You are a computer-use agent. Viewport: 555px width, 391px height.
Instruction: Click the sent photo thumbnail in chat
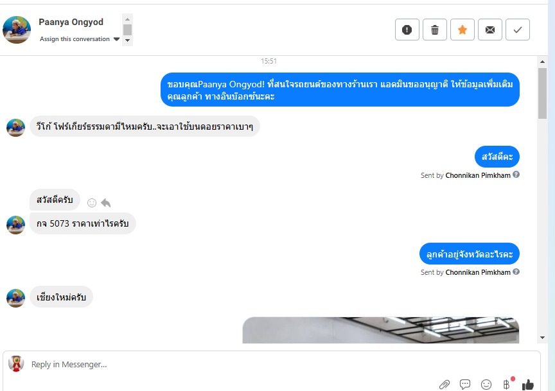point(380,330)
